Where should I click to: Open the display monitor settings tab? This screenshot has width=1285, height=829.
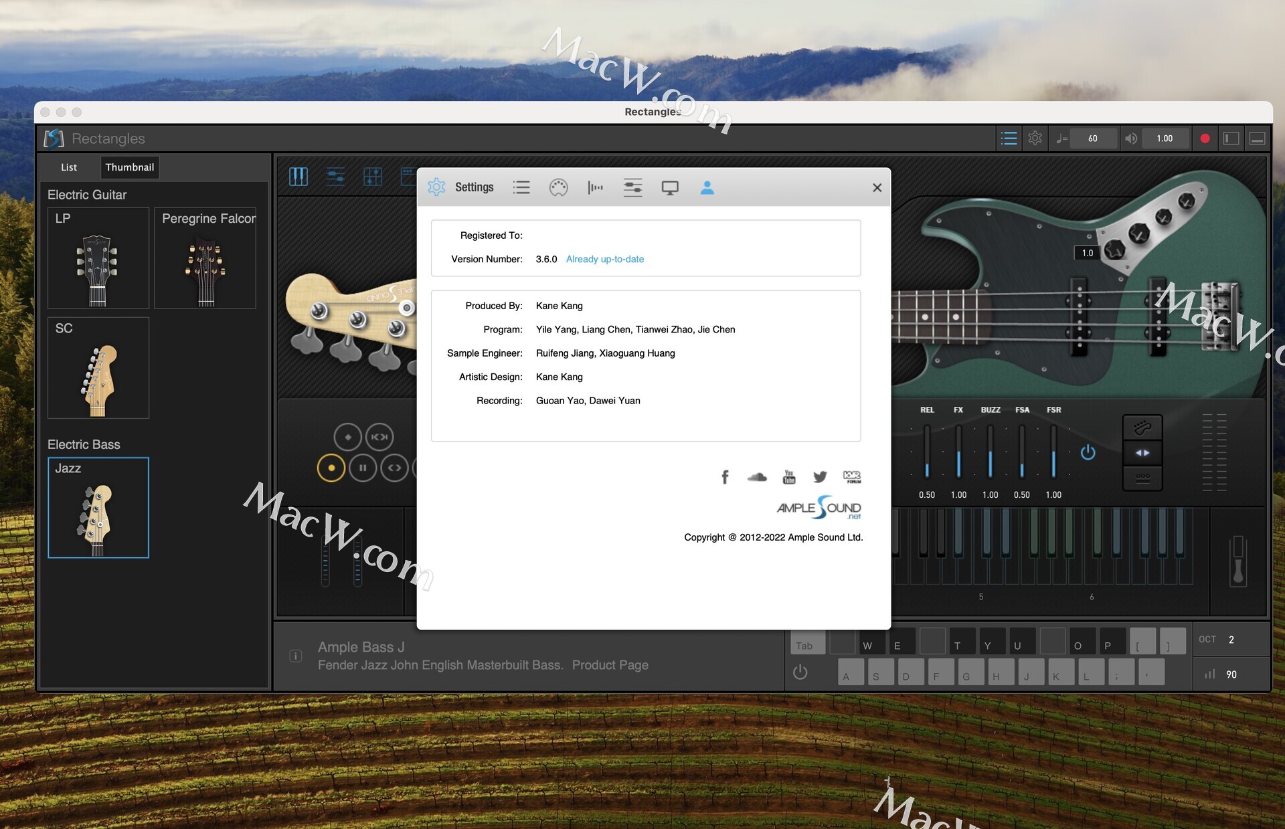tap(670, 188)
